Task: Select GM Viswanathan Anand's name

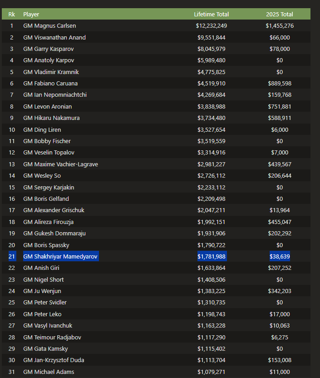Action: pos(54,37)
